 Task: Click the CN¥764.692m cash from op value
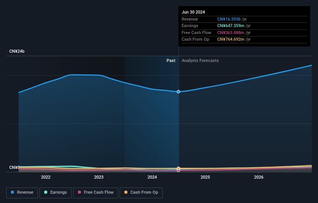(230, 40)
